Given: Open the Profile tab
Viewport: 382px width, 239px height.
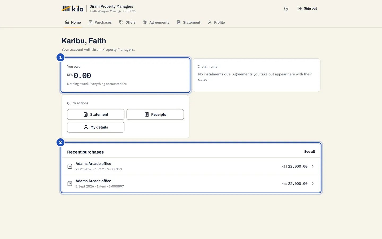Looking at the screenshot, I should coord(216,22).
